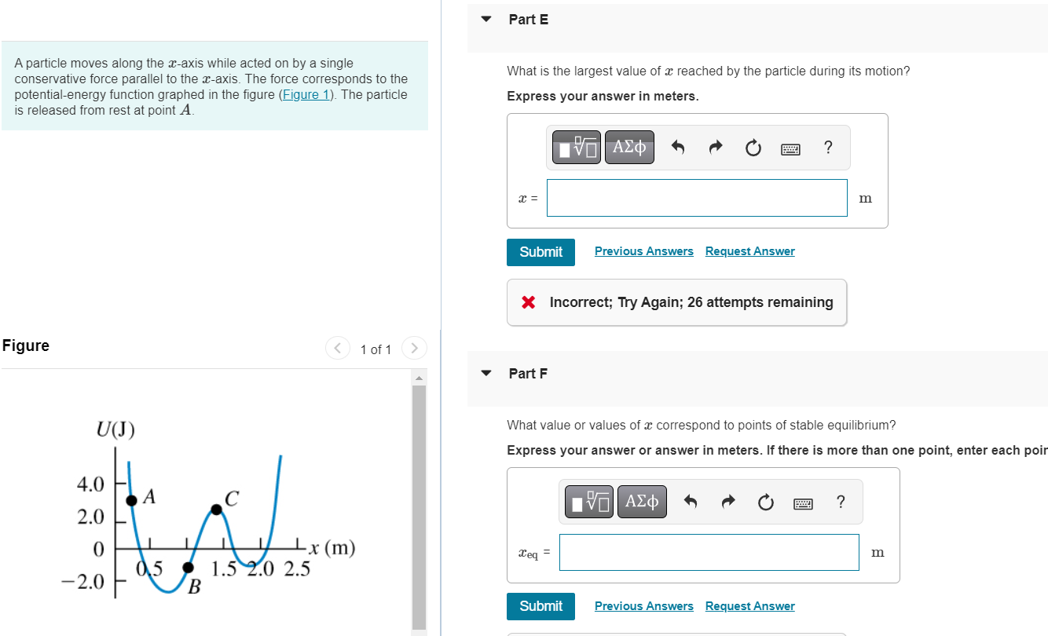View Previous Answers for Part F

coord(643,605)
